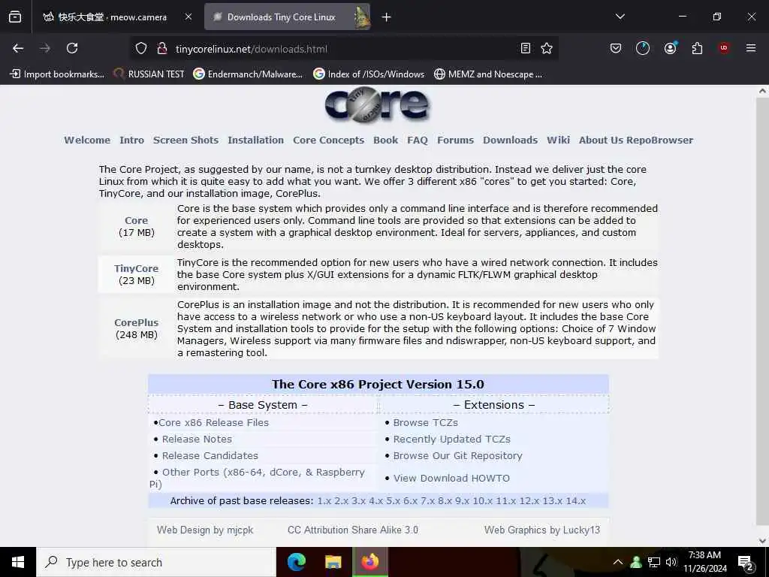Open Browse Our Git Repository link

(x=457, y=456)
